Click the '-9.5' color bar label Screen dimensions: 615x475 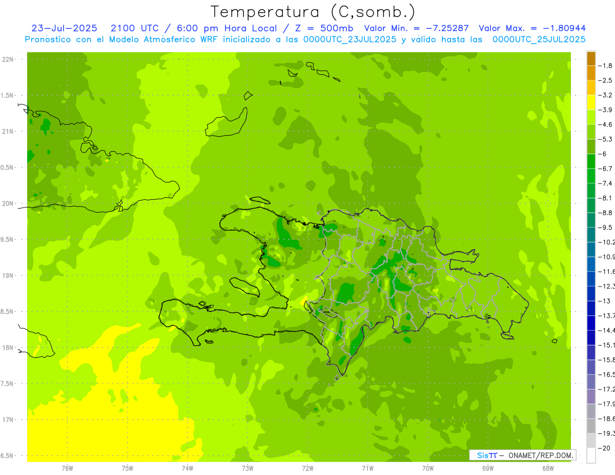[605, 228]
